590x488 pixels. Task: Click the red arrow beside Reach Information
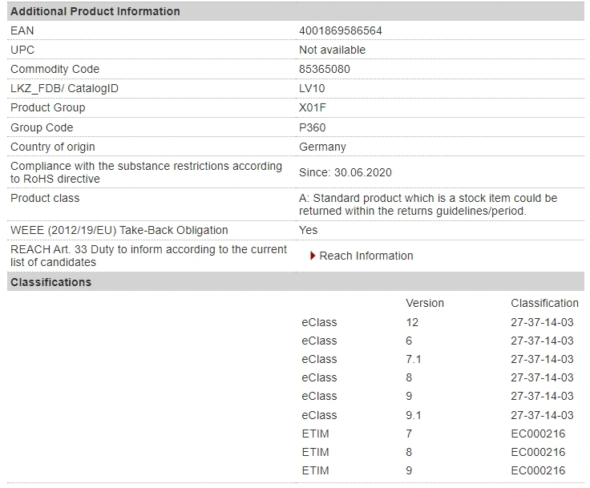(313, 256)
